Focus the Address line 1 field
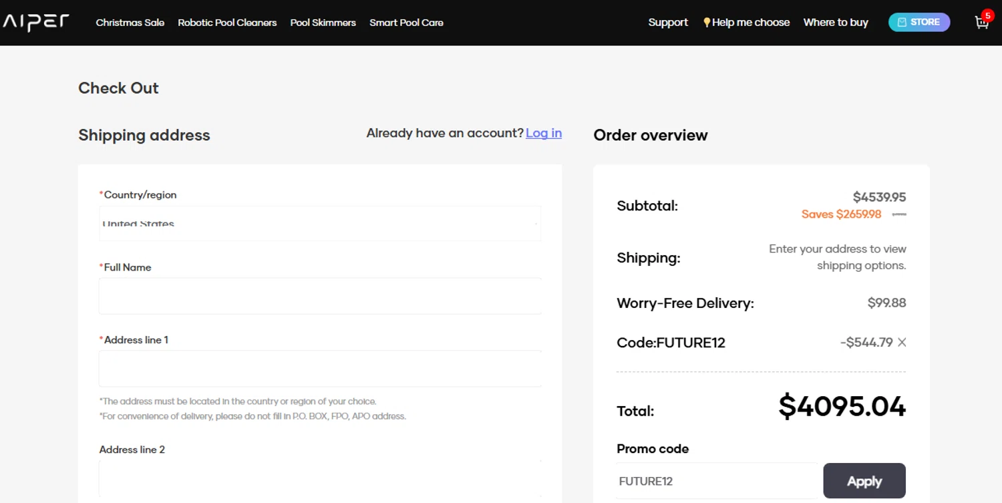The width and height of the screenshot is (1002, 503). 320,369
